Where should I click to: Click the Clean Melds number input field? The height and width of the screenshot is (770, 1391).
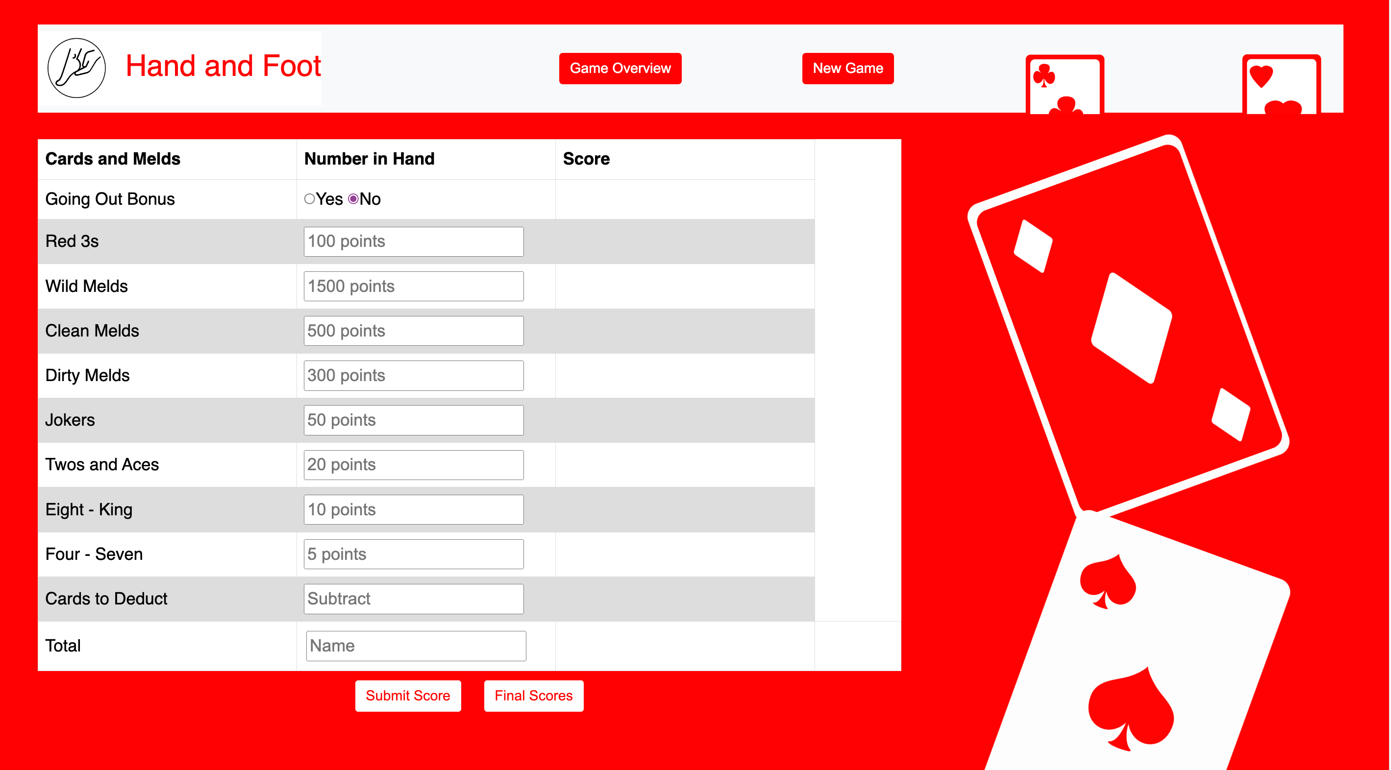(x=415, y=331)
